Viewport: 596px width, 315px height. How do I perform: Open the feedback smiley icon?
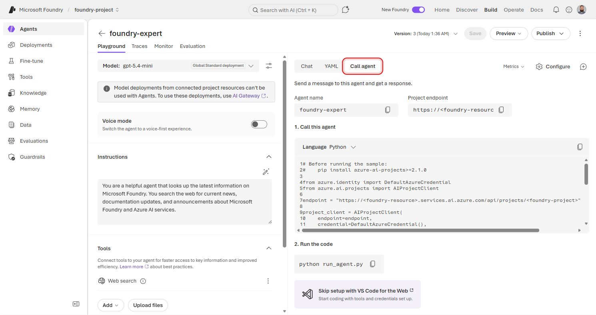click(x=569, y=10)
